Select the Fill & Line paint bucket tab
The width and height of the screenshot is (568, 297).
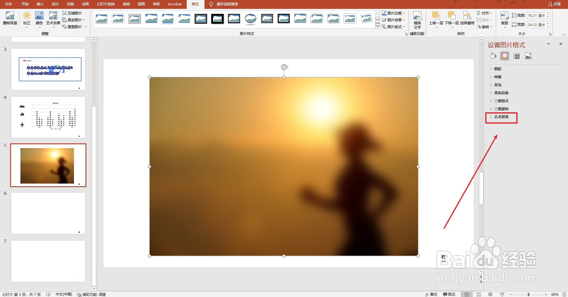click(493, 56)
